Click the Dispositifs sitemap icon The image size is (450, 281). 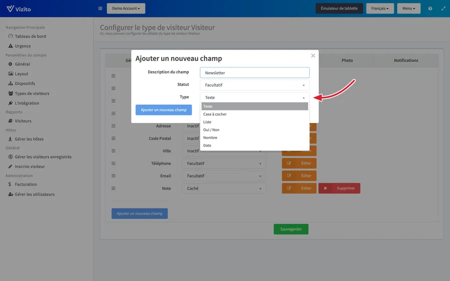point(11,83)
